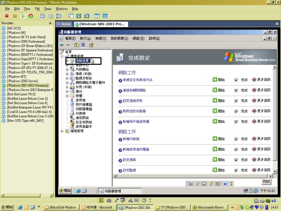The width and height of the screenshot is (281, 211).
Task: Toggle 完成 checkbox for 新增使用者和電腦
Action: click(236, 149)
